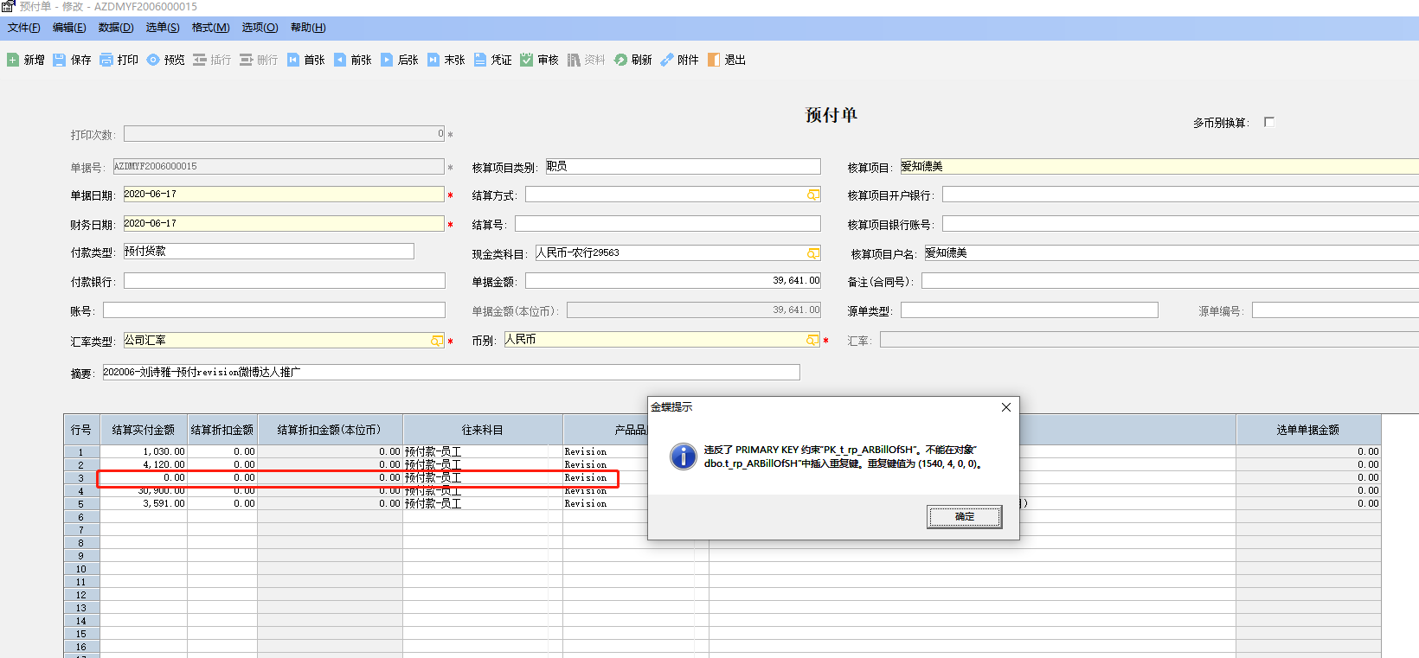Click the 往来科目 column header

pyautogui.click(x=483, y=430)
